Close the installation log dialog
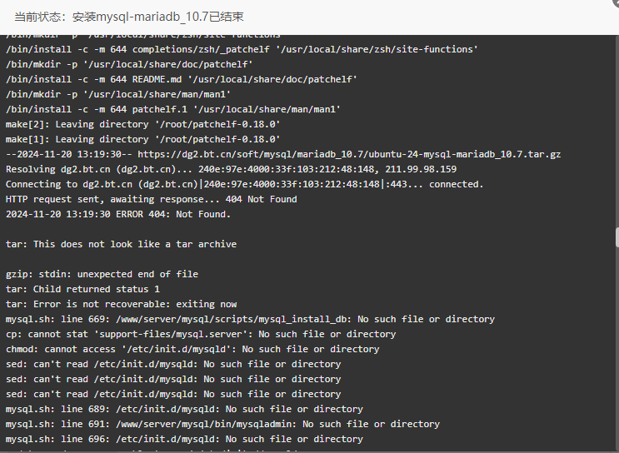 point(615,2)
